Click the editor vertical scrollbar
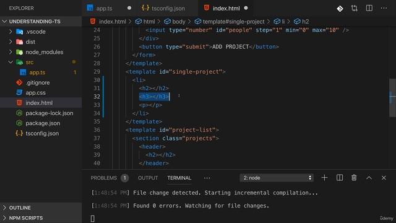Image resolution: width=396 pixels, height=223 pixels. pos(392,97)
